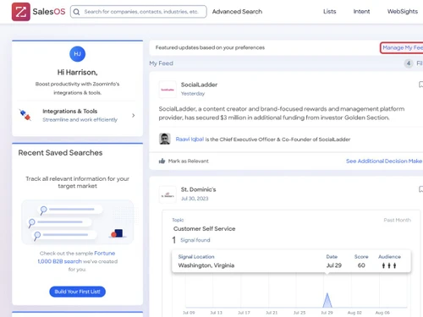This screenshot has width=423, height=317.
Task: Bookmark the St. Dominic's feed item
Action: pos(420,189)
